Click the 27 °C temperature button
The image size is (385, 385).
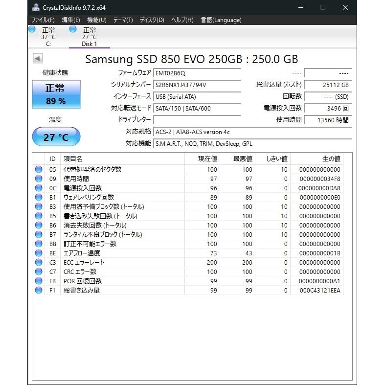(56, 137)
